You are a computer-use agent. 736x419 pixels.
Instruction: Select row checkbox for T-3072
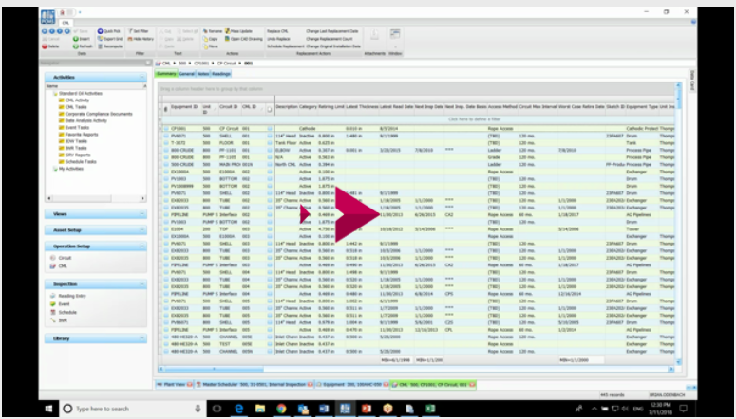pos(166,143)
